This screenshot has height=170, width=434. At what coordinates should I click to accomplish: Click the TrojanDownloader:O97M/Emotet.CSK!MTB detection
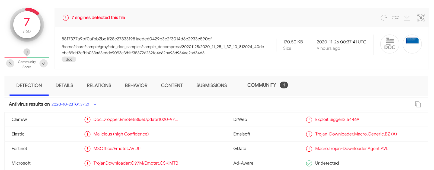(136, 163)
